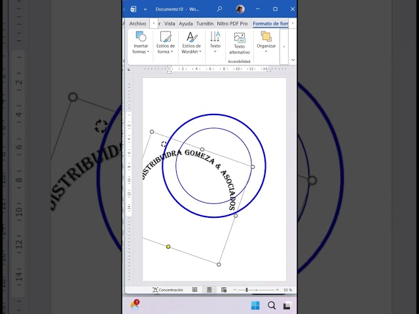419x314 pixels.
Task: Select the thin inner blue circle
Action: (x=213, y=128)
